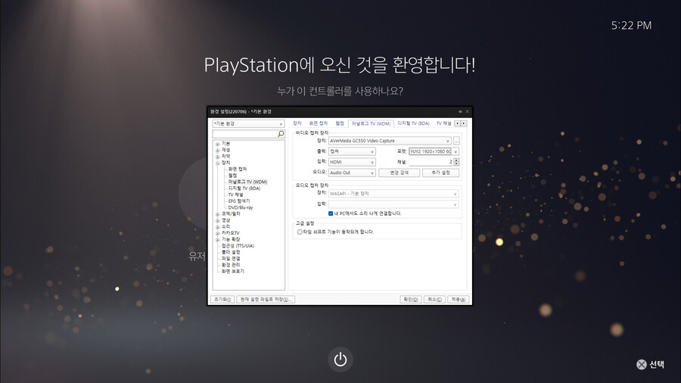Collapse the 장치 tree node
The width and height of the screenshot is (681, 383).
(218, 163)
